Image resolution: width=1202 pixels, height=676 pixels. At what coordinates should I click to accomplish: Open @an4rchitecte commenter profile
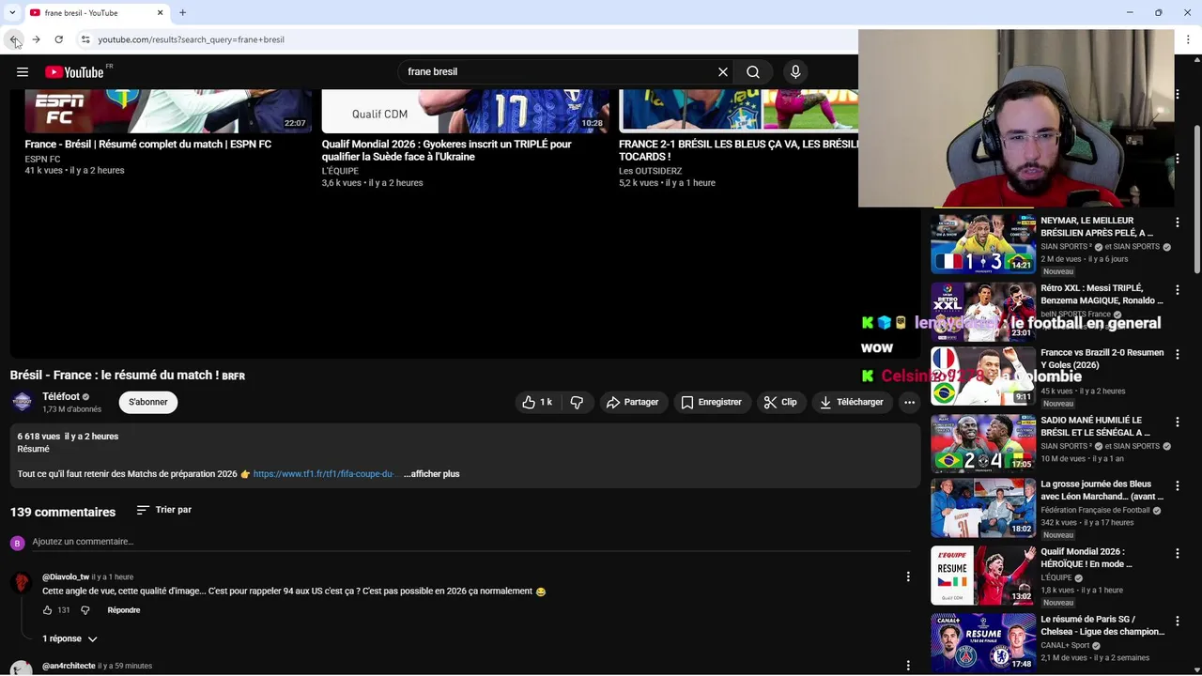pos(69,666)
